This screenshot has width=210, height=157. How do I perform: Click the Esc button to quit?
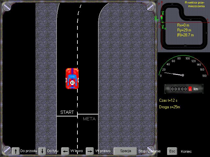[172, 151]
